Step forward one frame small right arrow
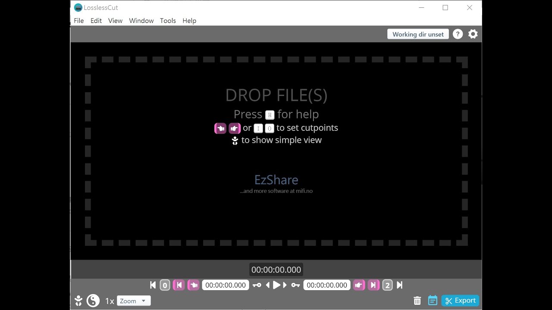 pos(285,285)
